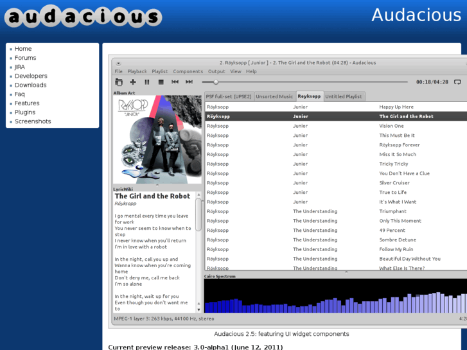Click the lyrics title "The Girl and the Robot"

click(152, 197)
